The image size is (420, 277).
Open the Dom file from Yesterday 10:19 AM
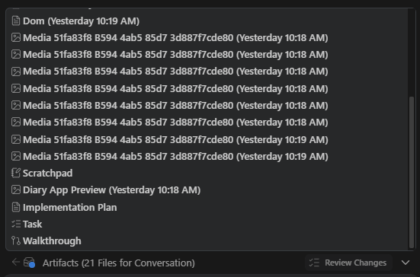tap(81, 21)
